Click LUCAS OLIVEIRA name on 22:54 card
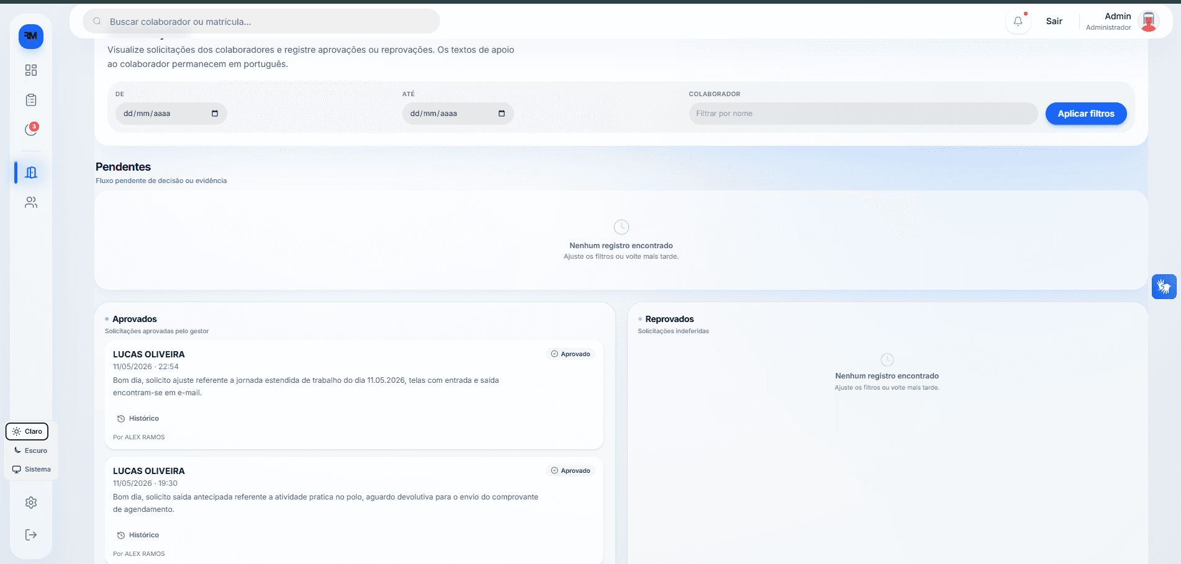The height and width of the screenshot is (564, 1181). coord(149,354)
